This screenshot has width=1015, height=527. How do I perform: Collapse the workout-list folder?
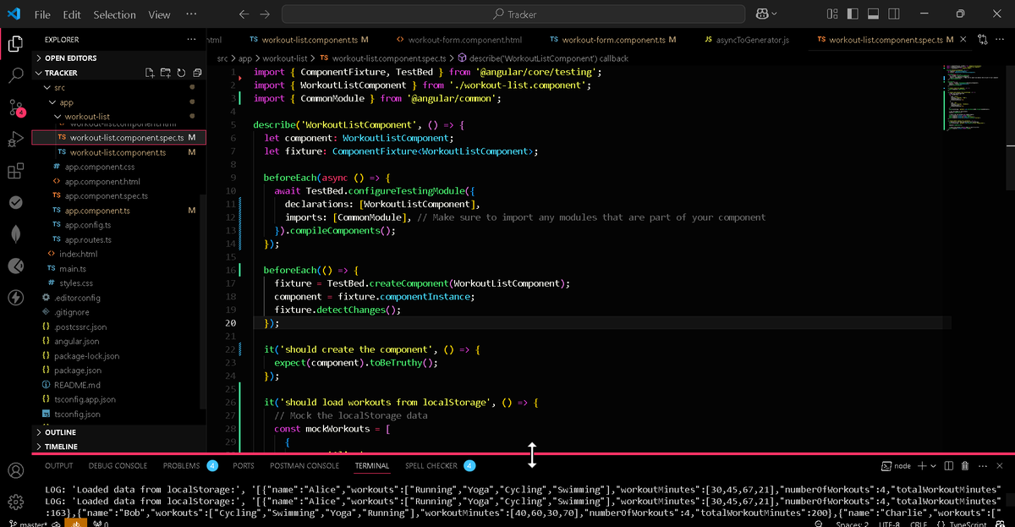pyautogui.click(x=87, y=116)
